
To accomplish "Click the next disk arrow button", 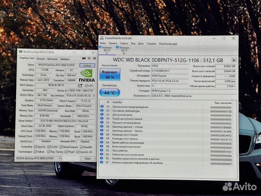I will [x=234, y=60].
